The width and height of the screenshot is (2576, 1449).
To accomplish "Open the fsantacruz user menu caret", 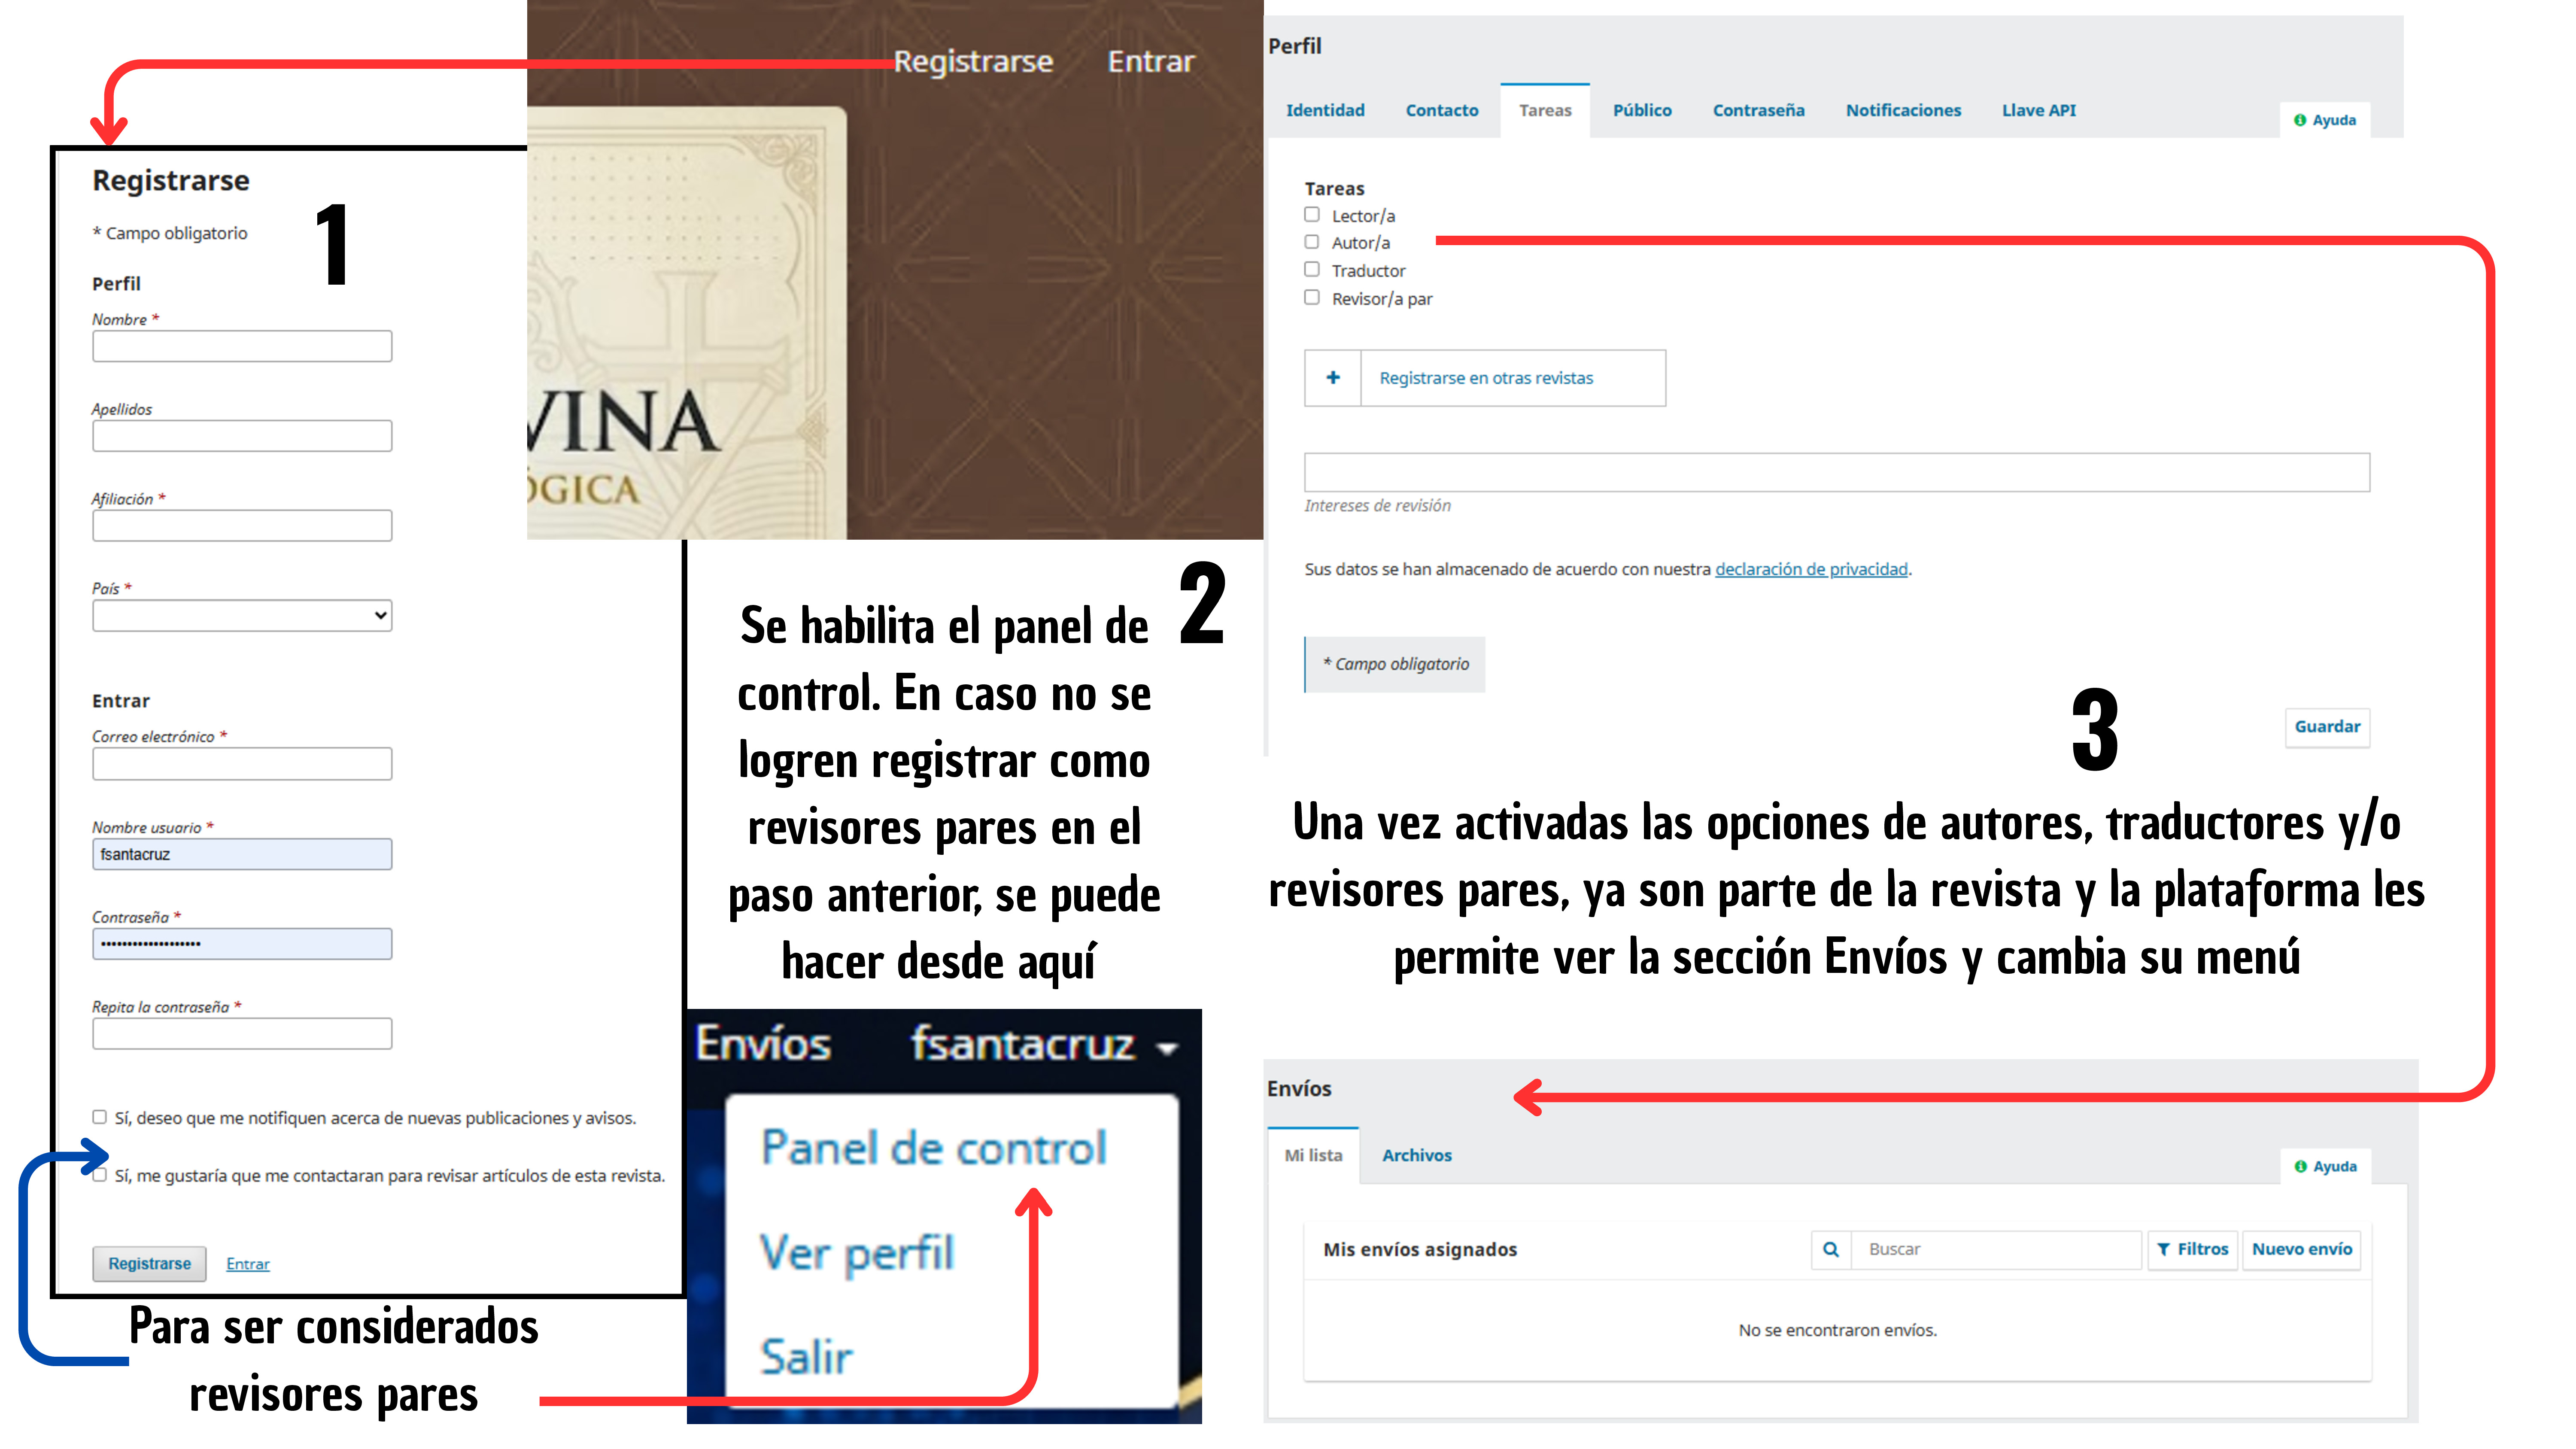I will [x=1166, y=1048].
